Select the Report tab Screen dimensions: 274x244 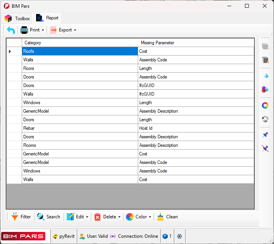click(x=47, y=18)
